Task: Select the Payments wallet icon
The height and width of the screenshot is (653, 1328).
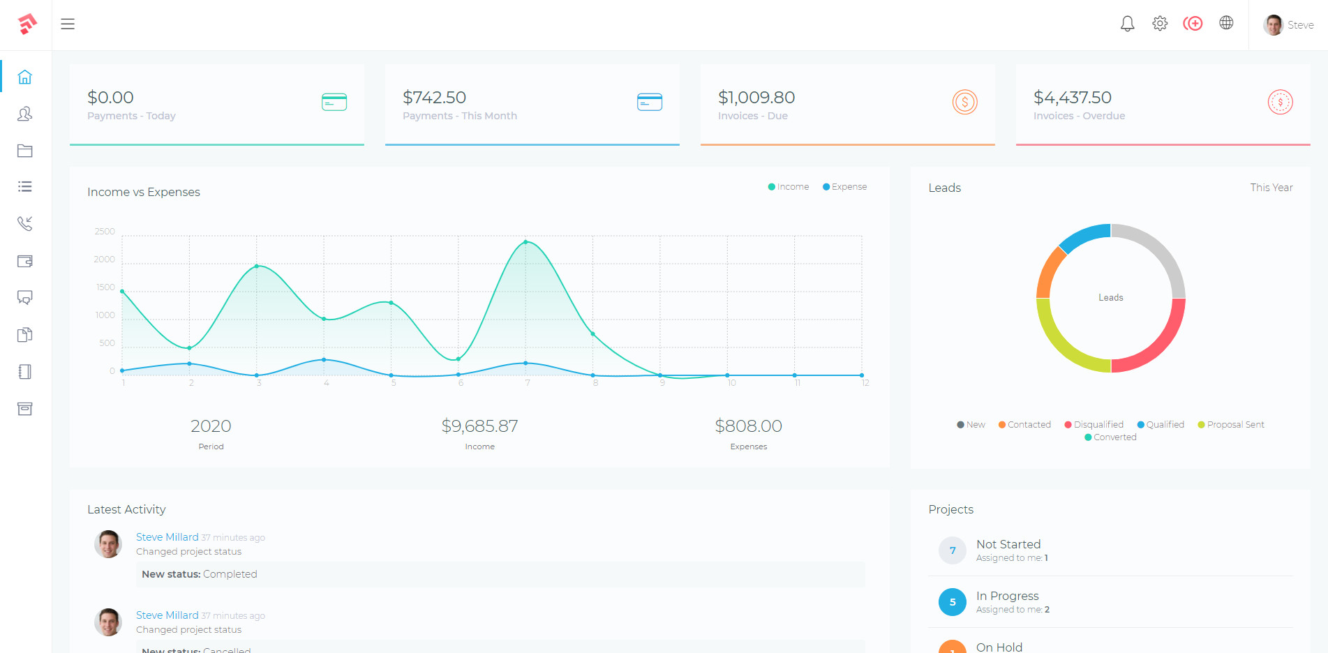Action: tap(25, 261)
